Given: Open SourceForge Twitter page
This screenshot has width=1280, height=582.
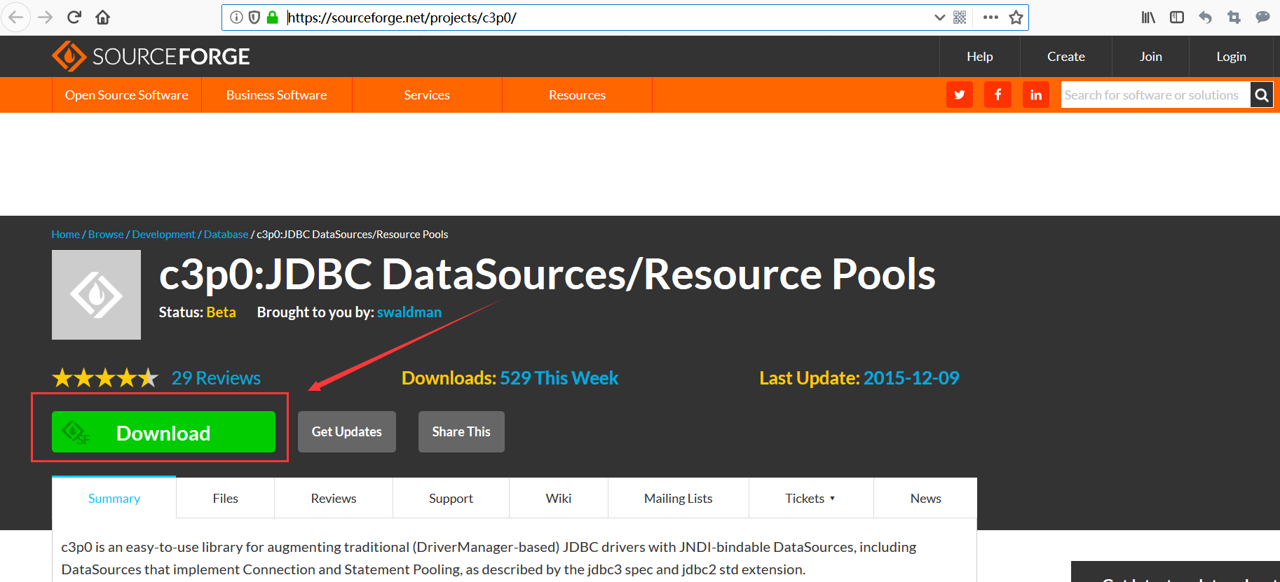Looking at the screenshot, I should point(960,95).
